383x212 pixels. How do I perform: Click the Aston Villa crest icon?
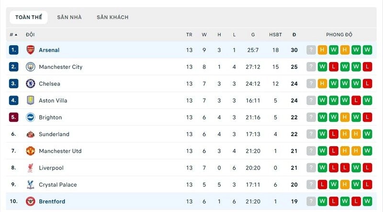pyautogui.click(x=30, y=100)
